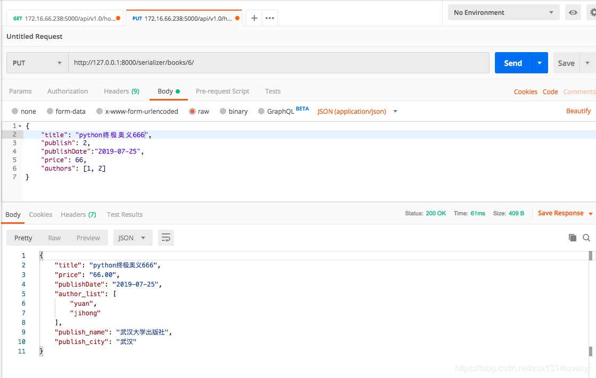The image size is (596, 378).
Task: Click the blue Send button
Action: pyautogui.click(x=513, y=63)
